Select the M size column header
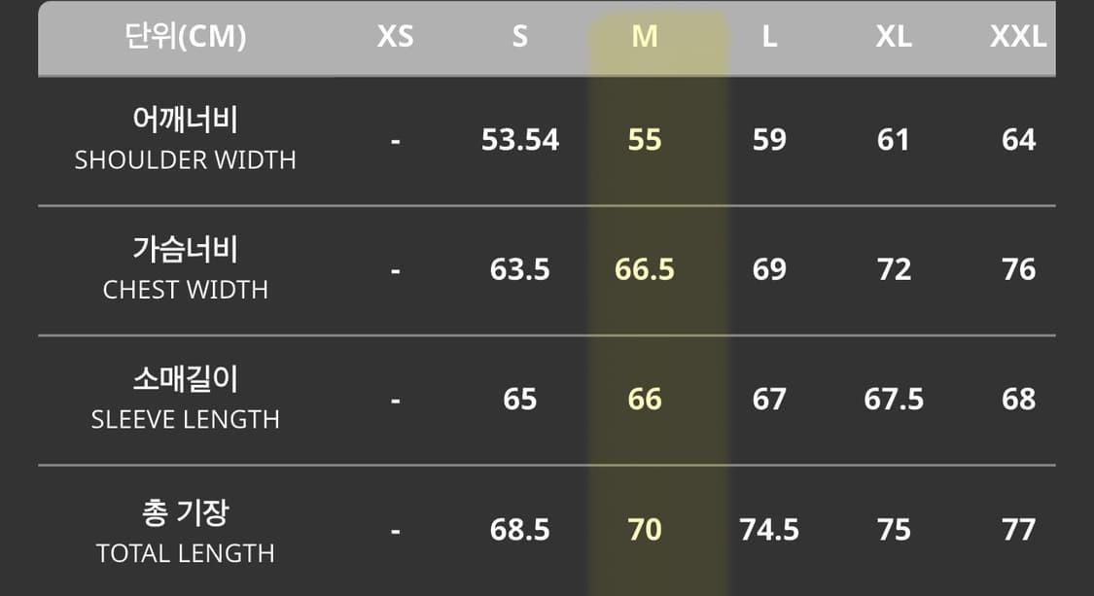1094x596 pixels. (x=645, y=37)
